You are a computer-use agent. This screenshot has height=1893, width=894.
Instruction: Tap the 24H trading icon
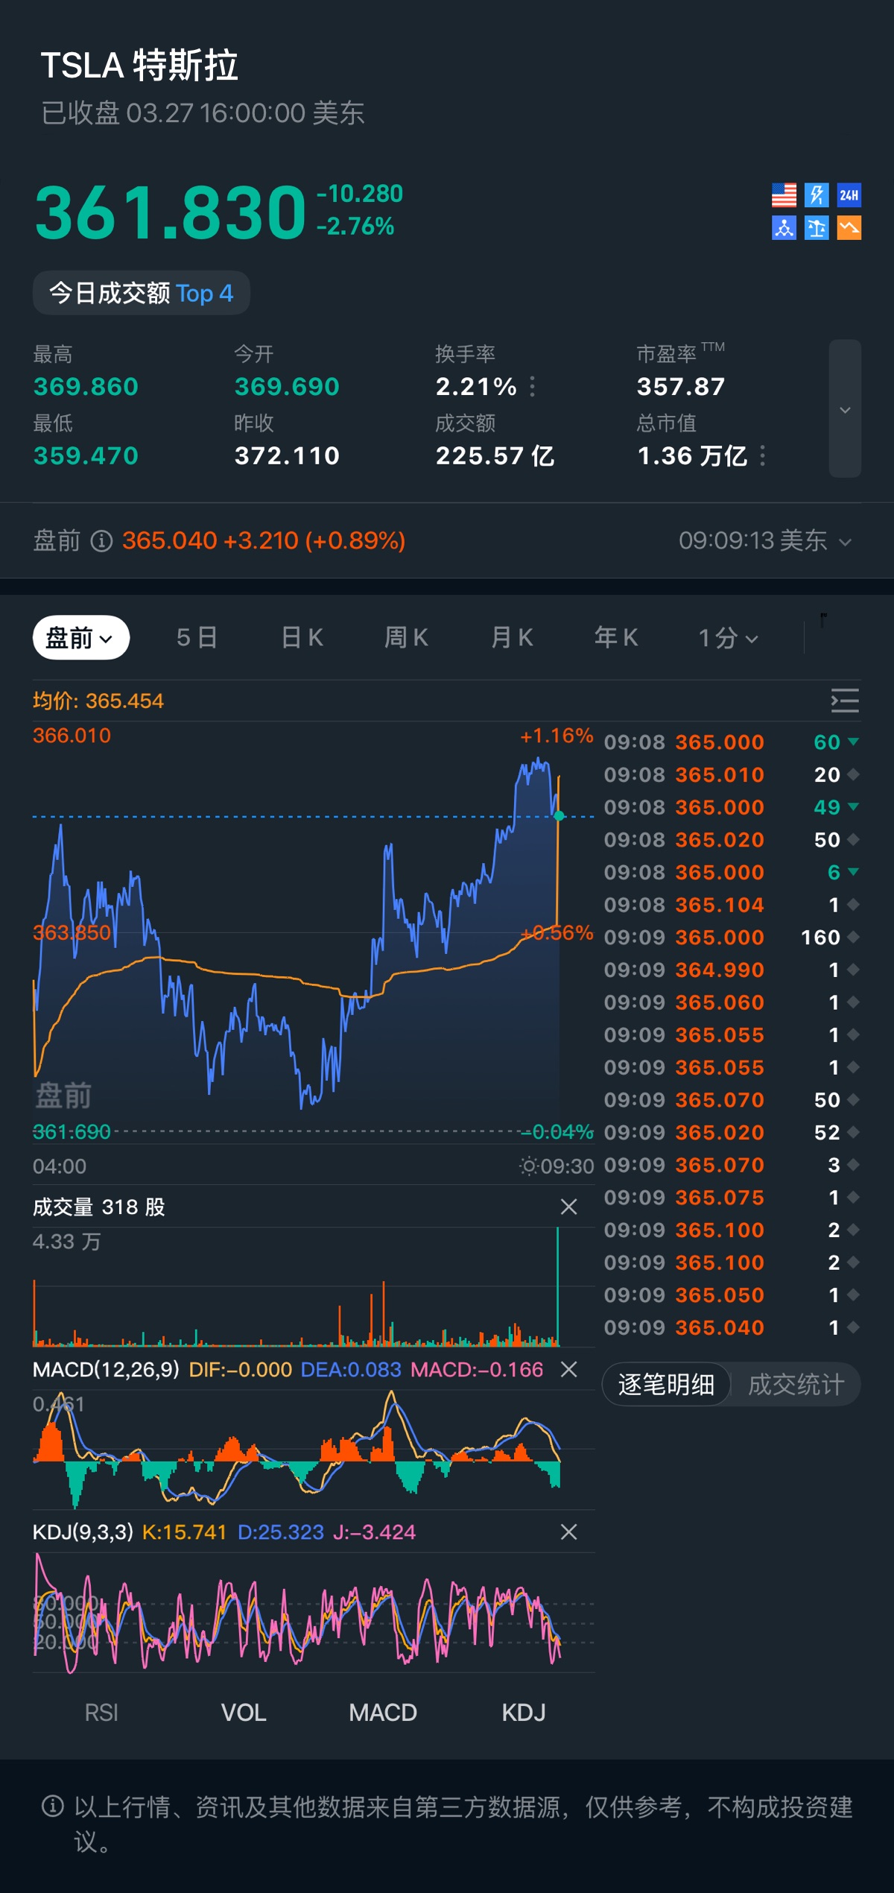pyautogui.click(x=849, y=195)
